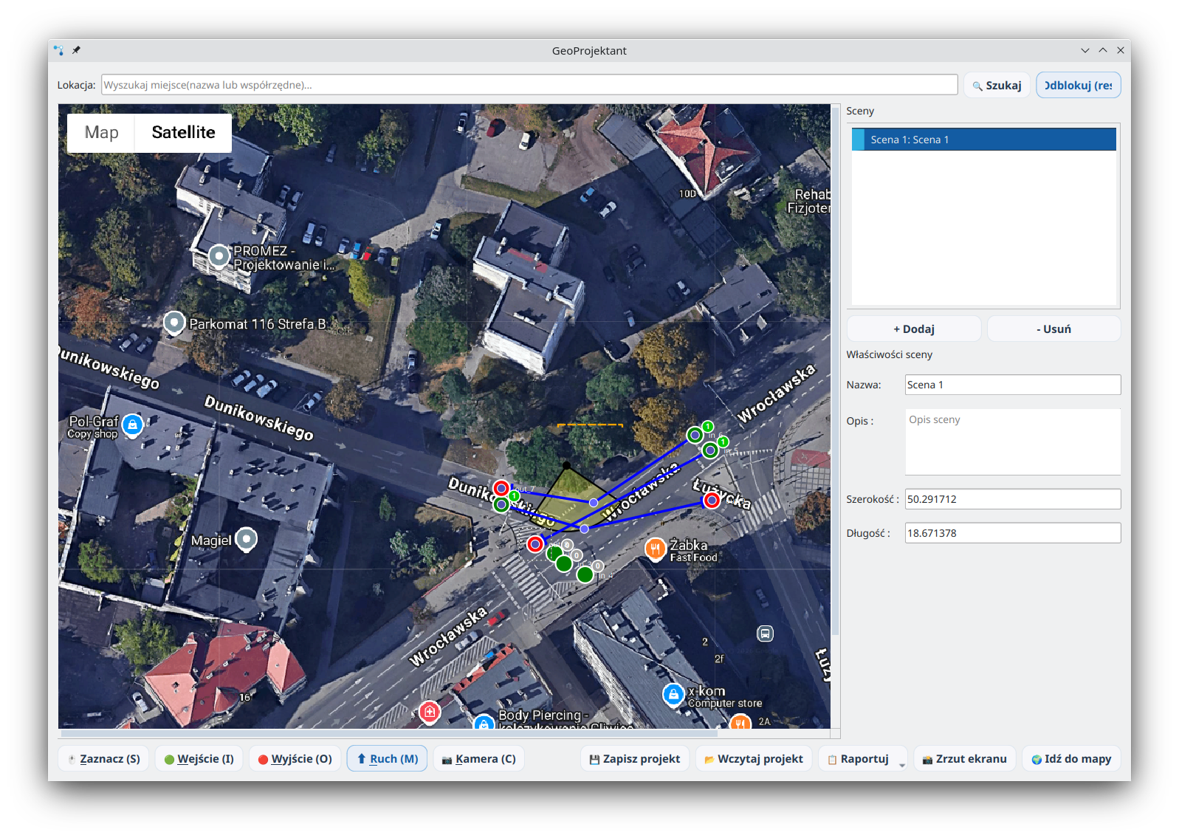This screenshot has height=838, width=1179.
Task: Switch to Satellite view
Action: [183, 132]
